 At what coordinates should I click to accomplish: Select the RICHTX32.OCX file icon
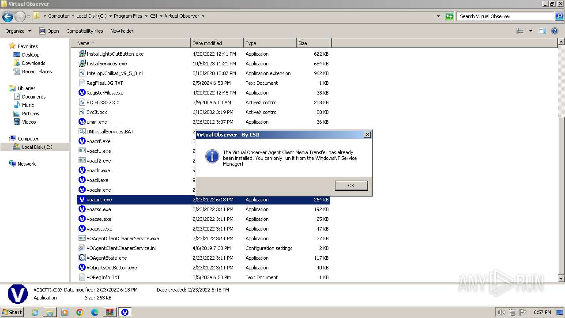(82, 102)
